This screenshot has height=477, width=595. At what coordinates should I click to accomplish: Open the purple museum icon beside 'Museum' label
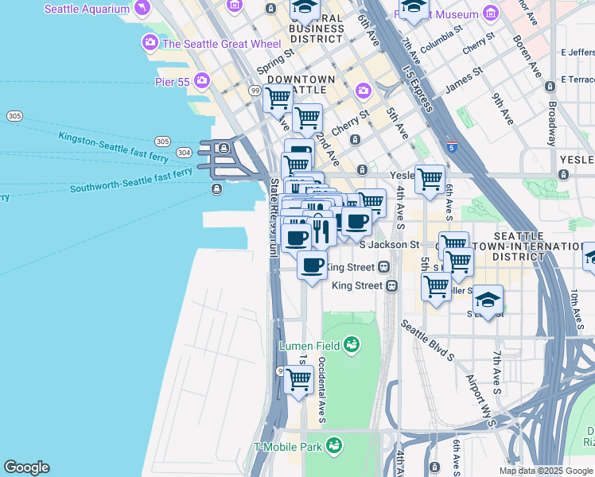pos(492,14)
